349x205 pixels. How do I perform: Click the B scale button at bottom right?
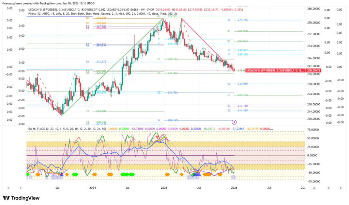tap(329, 188)
